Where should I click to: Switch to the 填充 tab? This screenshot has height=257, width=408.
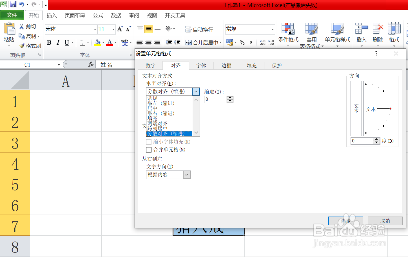252,65
